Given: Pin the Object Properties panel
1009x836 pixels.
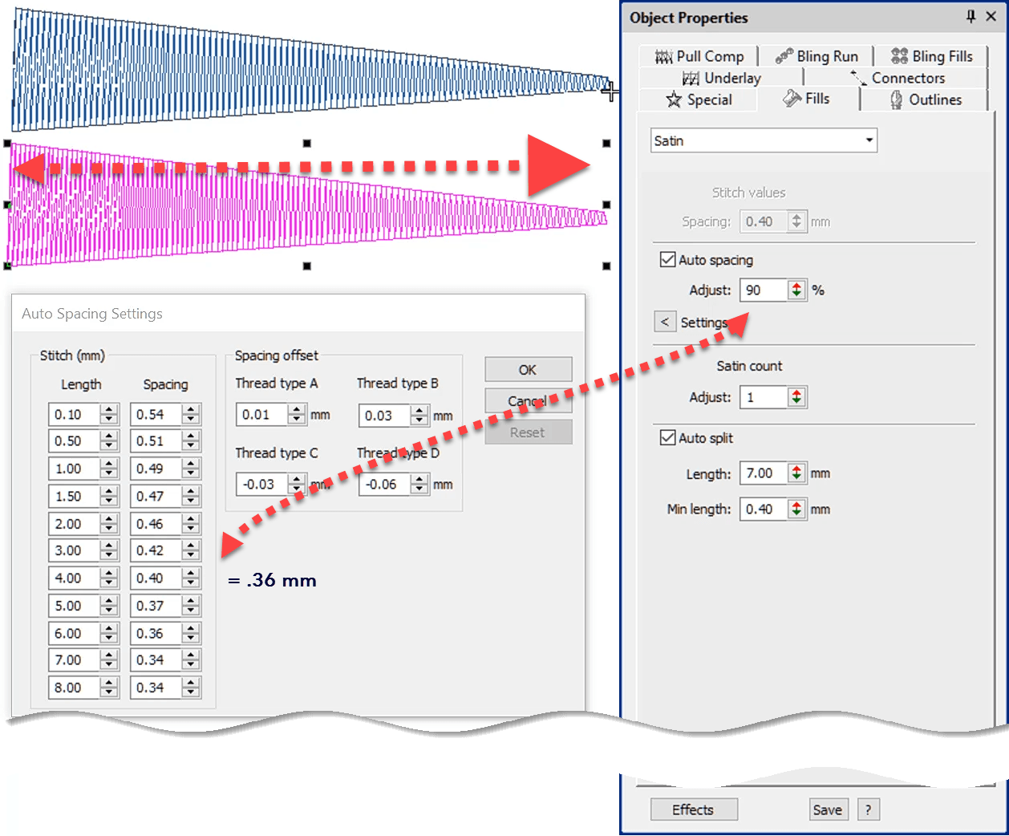Looking at the screenshot, I should (x=970, y=16).
